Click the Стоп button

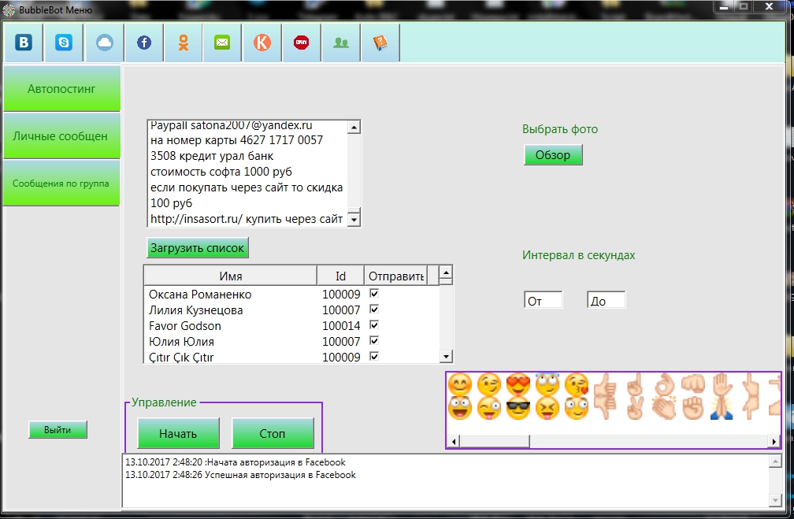point(273,433)
